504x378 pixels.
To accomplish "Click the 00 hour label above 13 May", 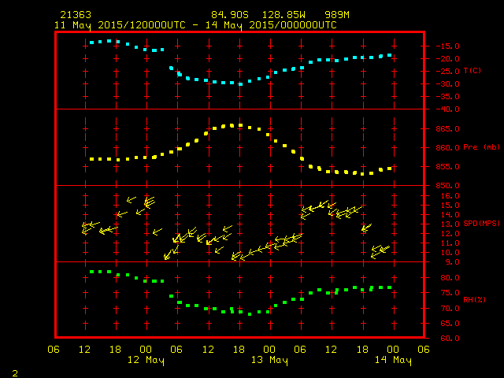I will coord(269,350).
